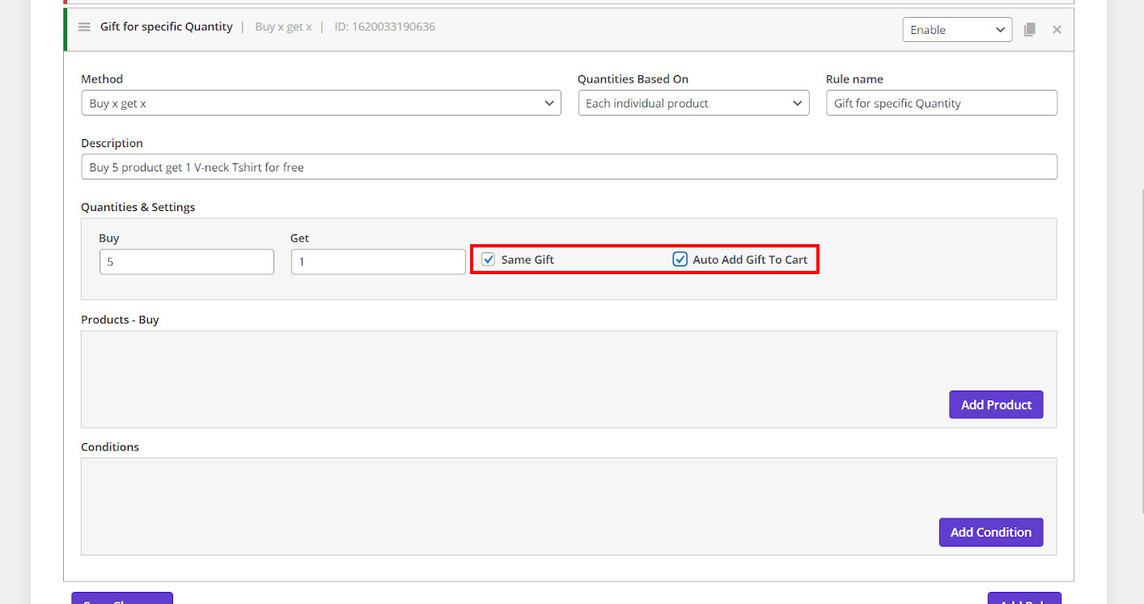
Task: Click the Save Changes button at the bottom
Action: tap(122, 598)
